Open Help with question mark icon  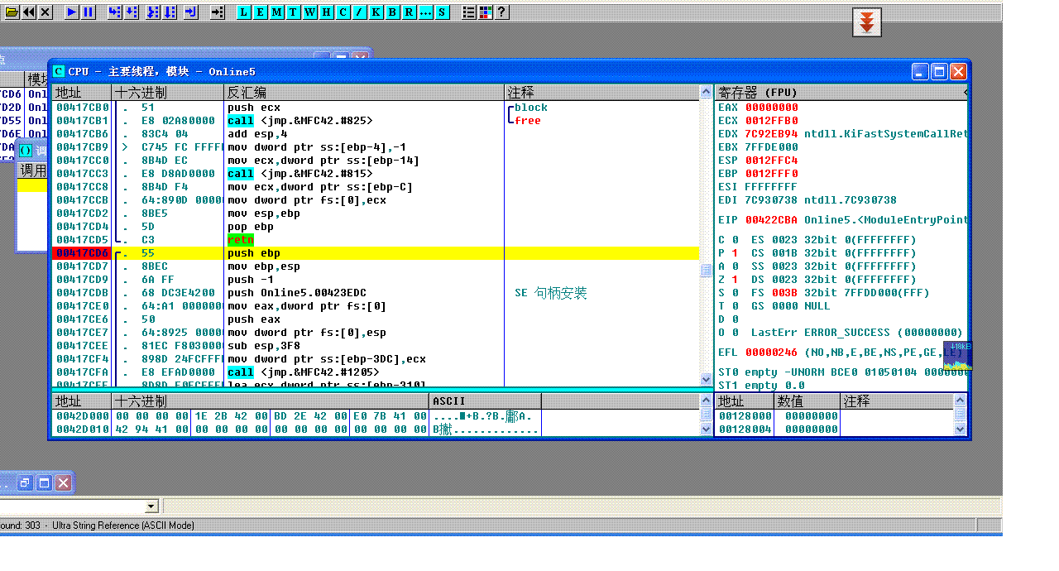point(501,12)
